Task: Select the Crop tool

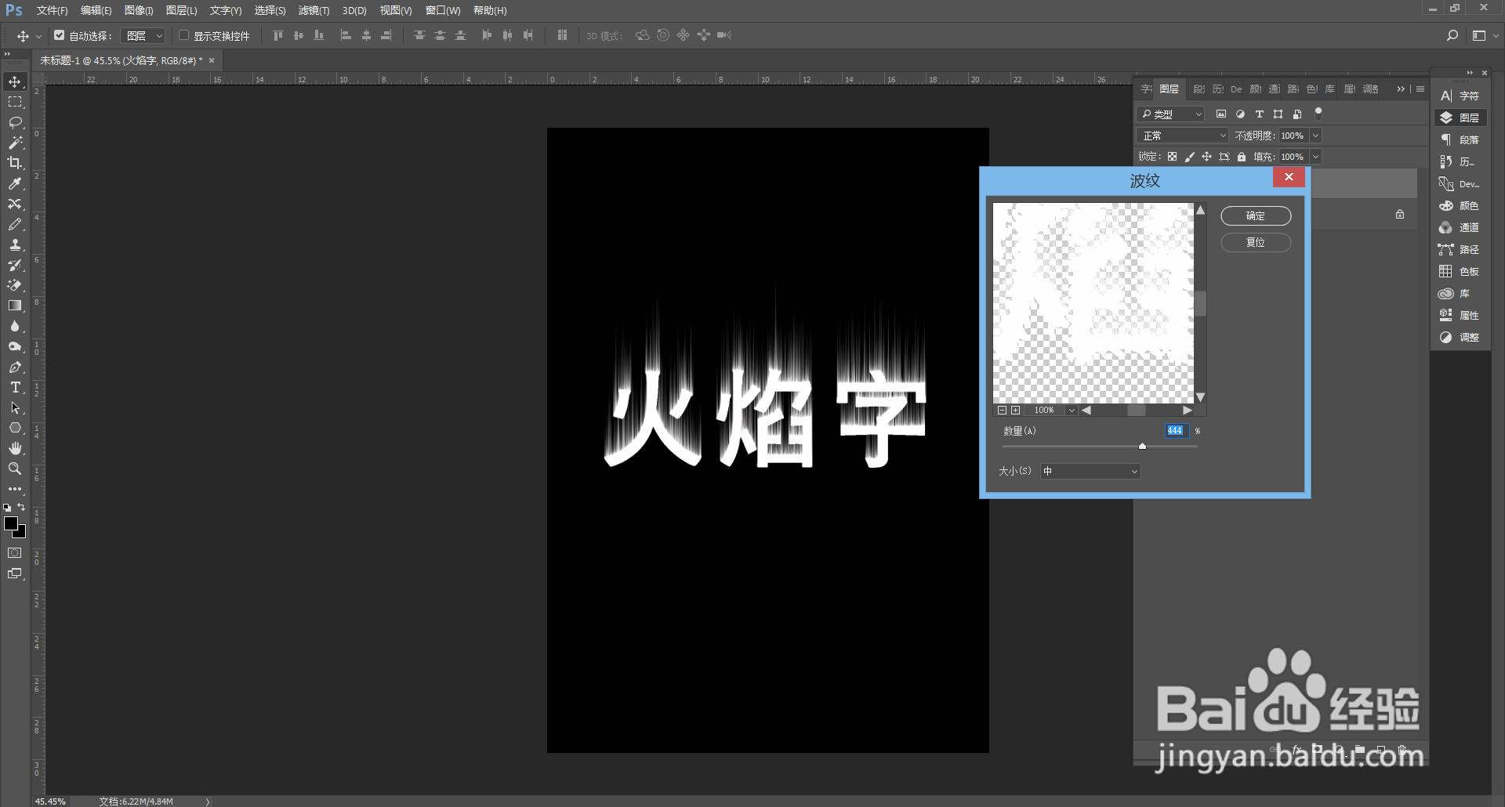Action: 14,163
